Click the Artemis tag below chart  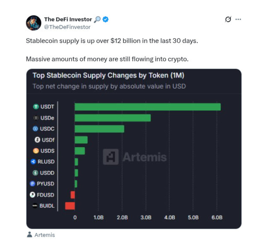tap(44, 235)
